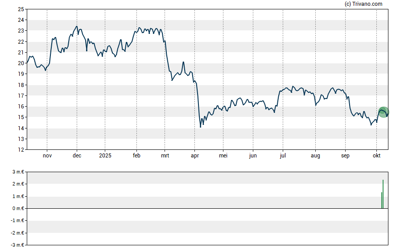Select the 'aug' month label
Screen dimensions: 396x252
pyautogui.click(x=315, y=156)
